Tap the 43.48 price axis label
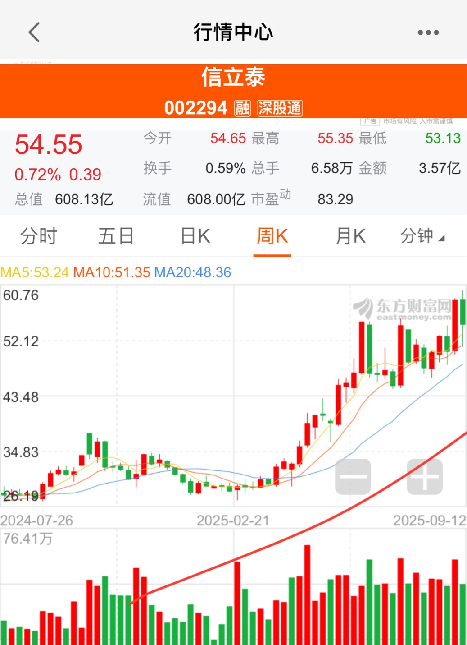The image size is (467, 645). tap(21, 397)
